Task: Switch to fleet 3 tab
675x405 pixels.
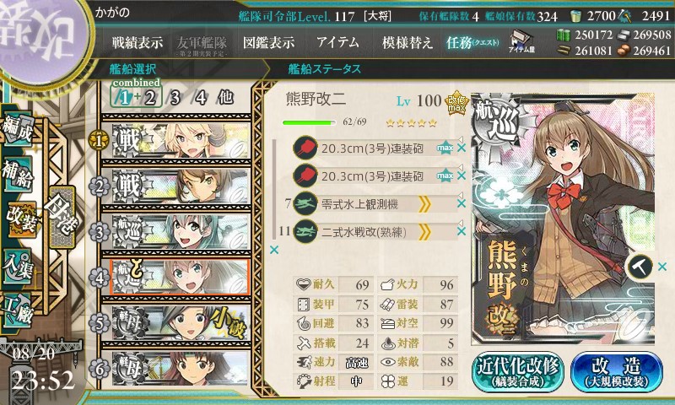Action: tap(175, 98)
